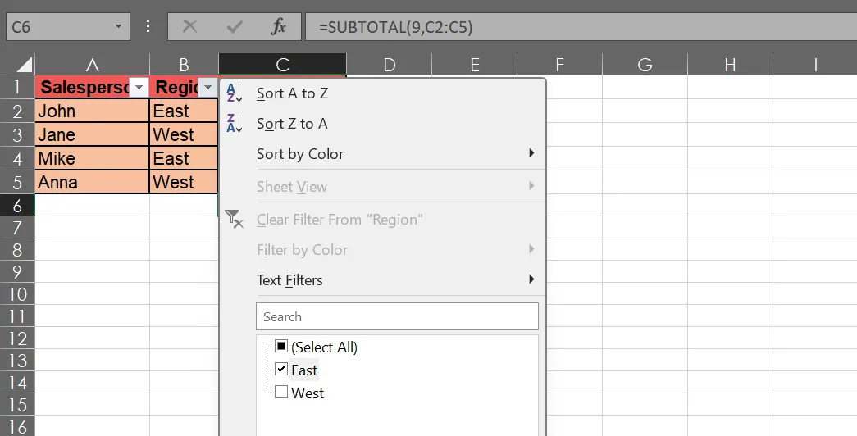Click the Enter checkmark icon in formula bar
Screen dimensions: 857x436
pos(234,26)
